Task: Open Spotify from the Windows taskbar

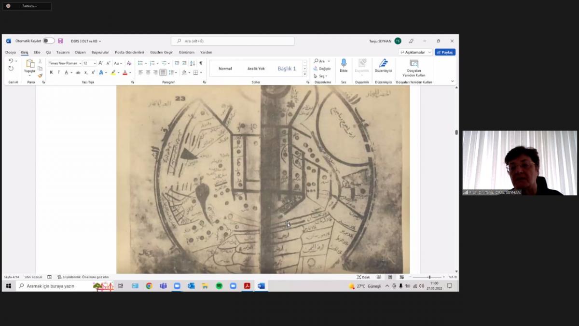Action: pos(219,286)
